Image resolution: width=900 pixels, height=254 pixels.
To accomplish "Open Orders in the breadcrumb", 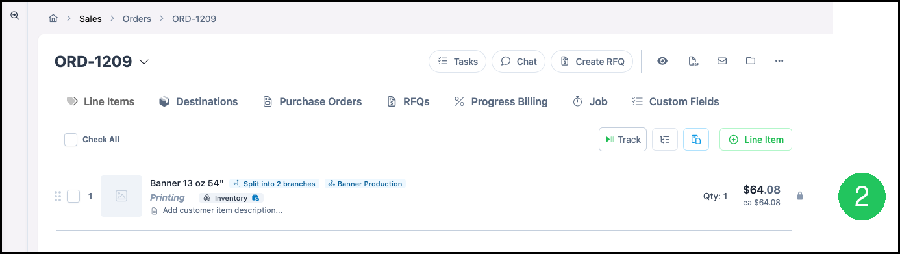I will coord(137,19).
